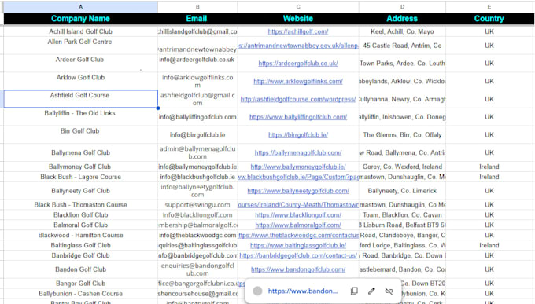Click the Address header cell

point(402,19)
